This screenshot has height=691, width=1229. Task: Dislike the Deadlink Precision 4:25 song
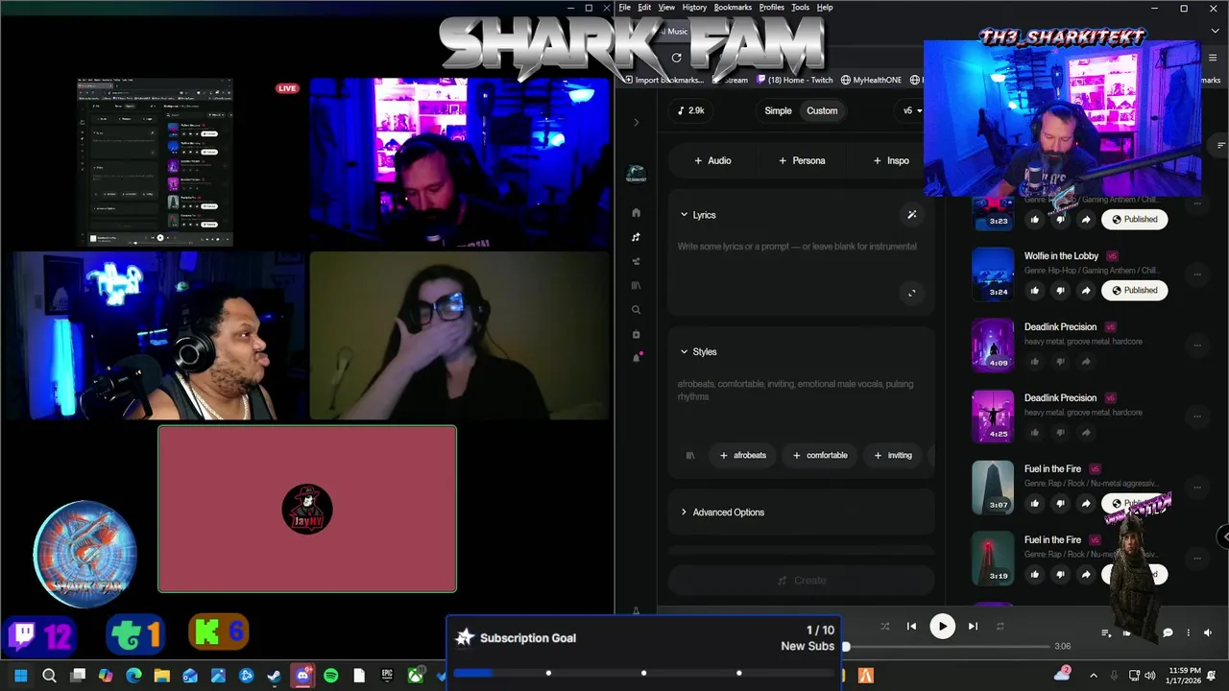pyautogui.click(x=1060, y=432)
